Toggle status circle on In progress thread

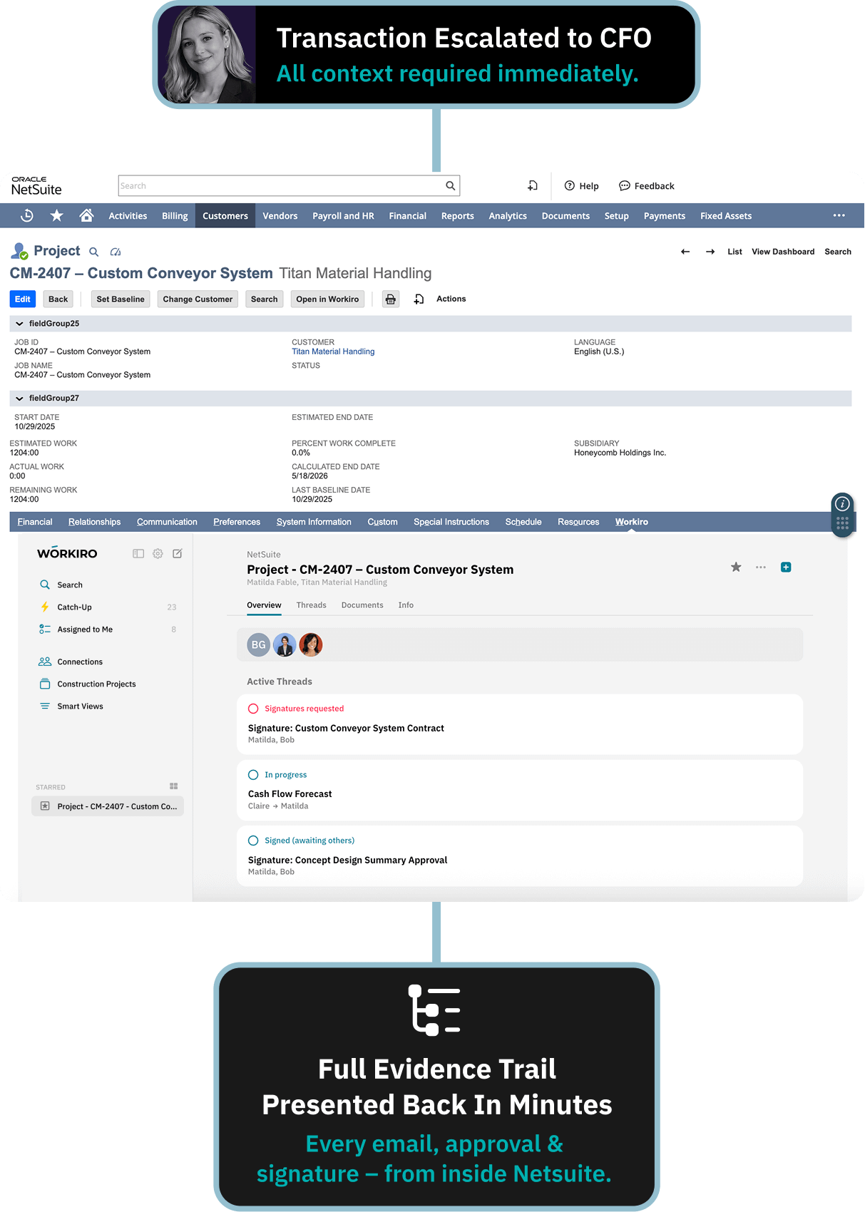[253, 775]
